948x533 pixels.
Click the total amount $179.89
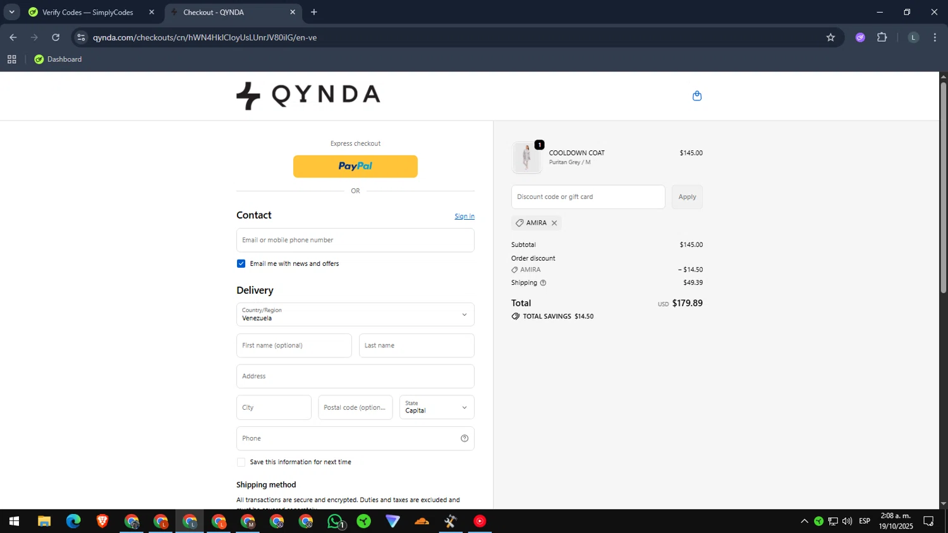687,303
